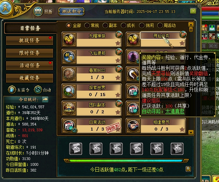Click the activity points progress bar
The image size is (219, 182).
coord(126,161)
